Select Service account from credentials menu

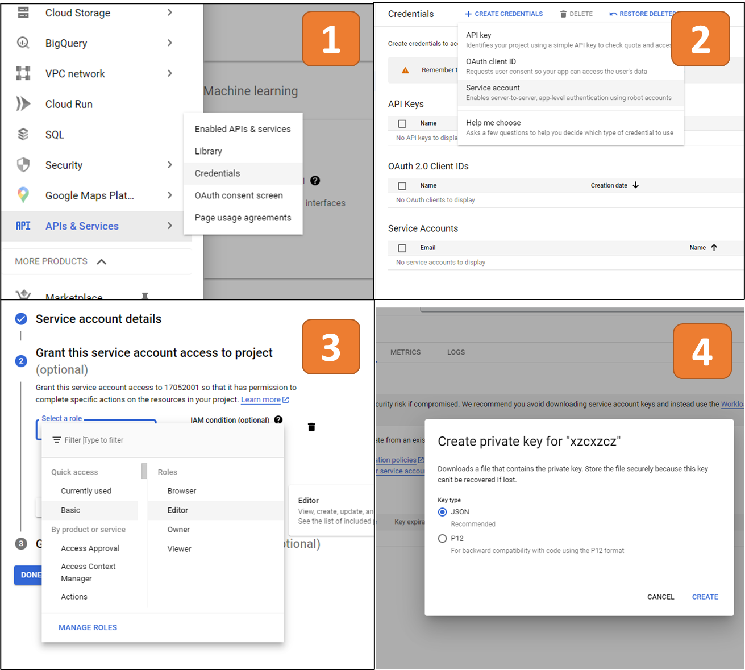[x=493, y=88]
